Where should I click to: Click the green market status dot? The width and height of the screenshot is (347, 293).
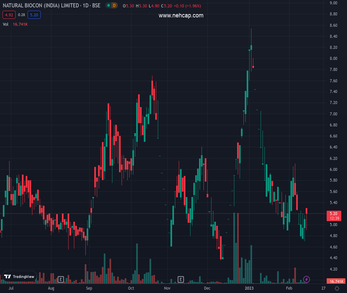tap(108, 5)
